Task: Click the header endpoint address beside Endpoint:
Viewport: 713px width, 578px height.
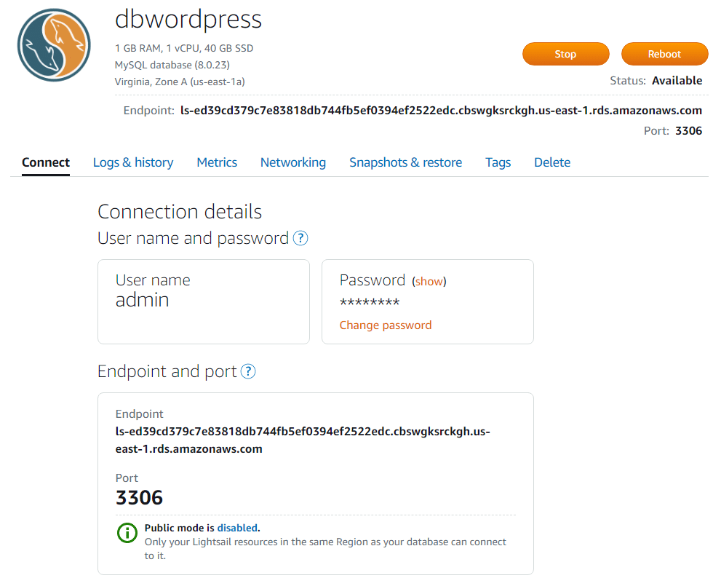Action: coord(441,111)
